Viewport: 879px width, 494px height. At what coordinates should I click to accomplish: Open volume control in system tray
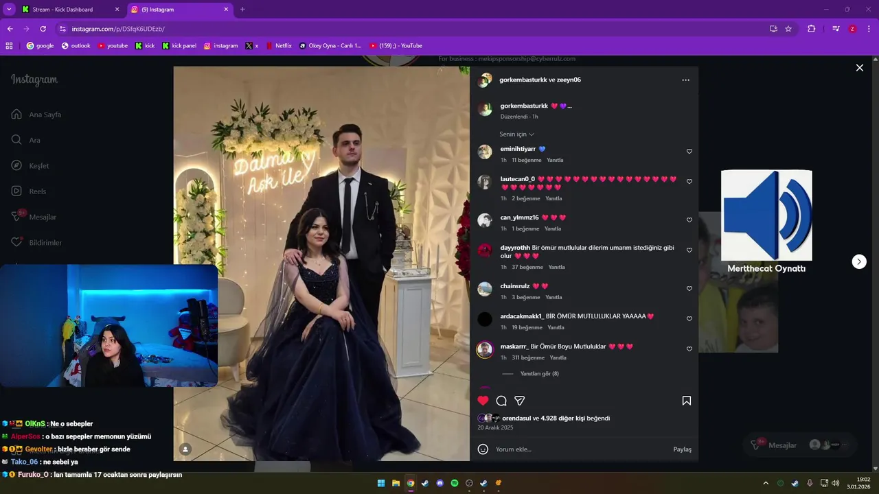836,483
